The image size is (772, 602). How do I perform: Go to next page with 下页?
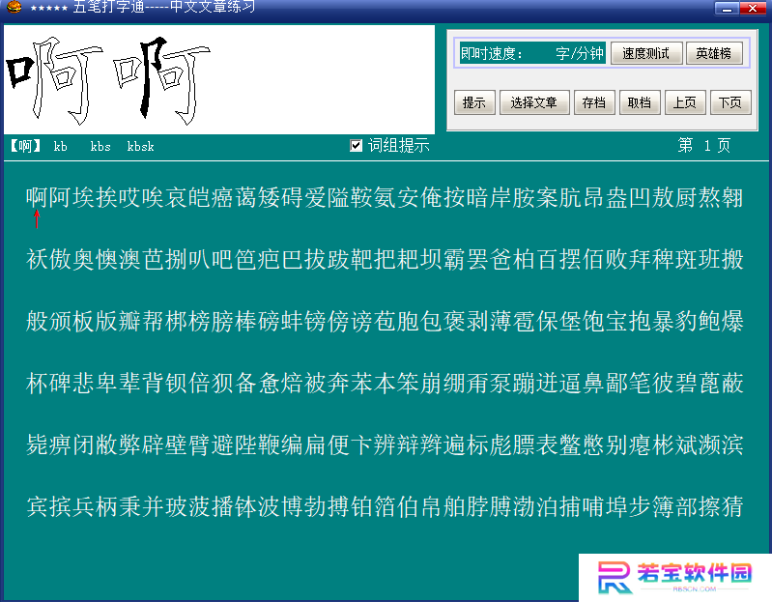[x=730, y=102]
